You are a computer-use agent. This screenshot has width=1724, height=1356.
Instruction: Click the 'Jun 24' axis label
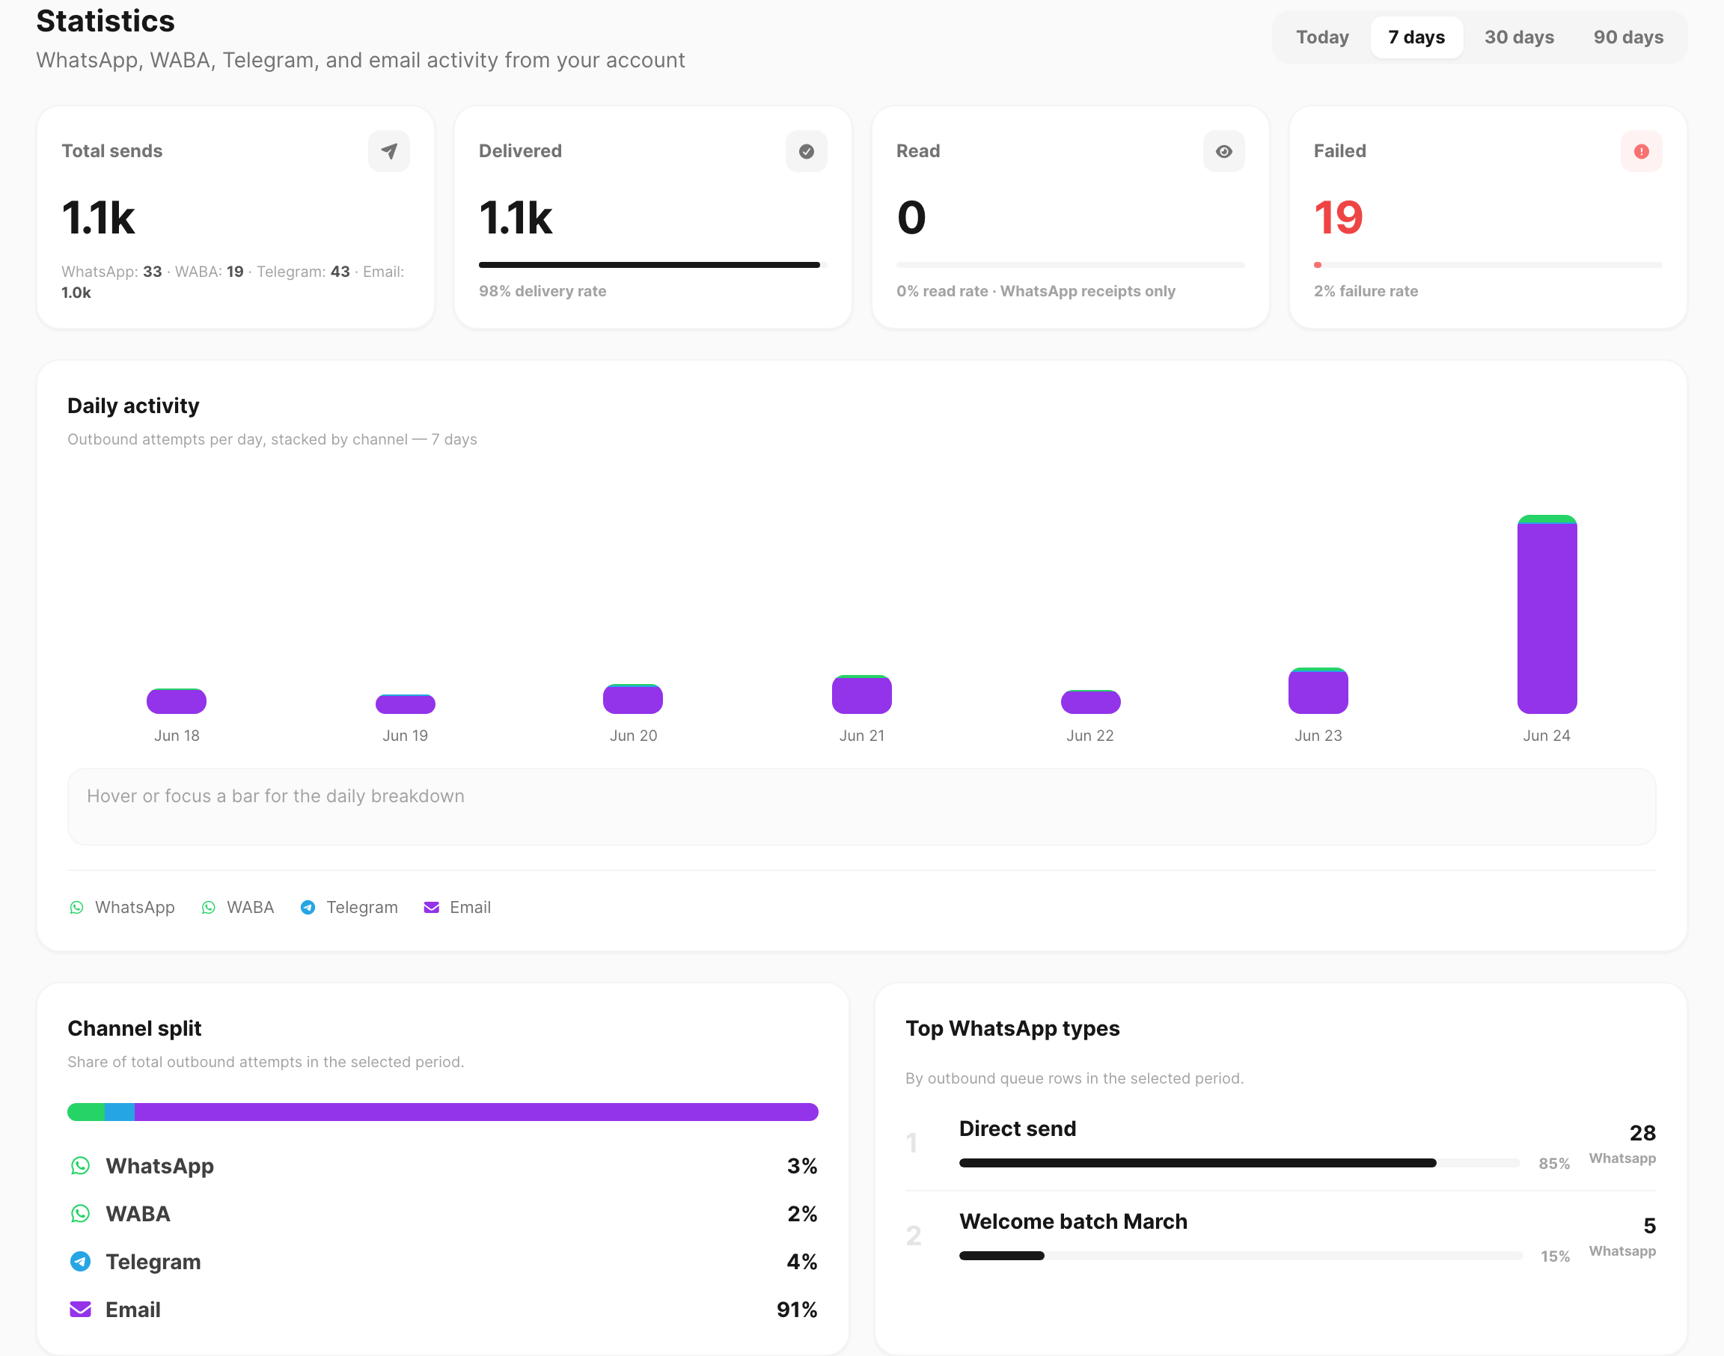tap(1546, 736)
